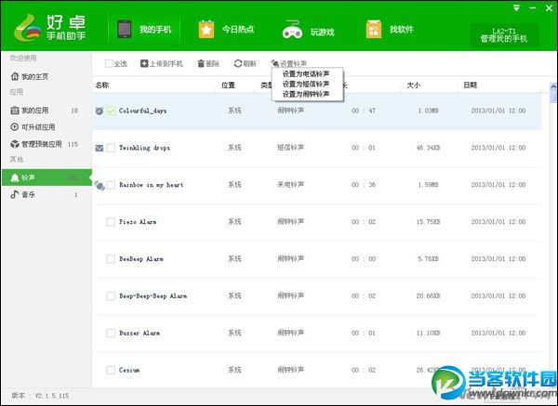Click the 上传到手机 button label
Screen dimensions: 558x406
(166, 63)
